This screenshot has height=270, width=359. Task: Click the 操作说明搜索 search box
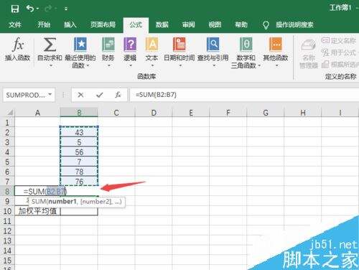click(x=294, y=24)
